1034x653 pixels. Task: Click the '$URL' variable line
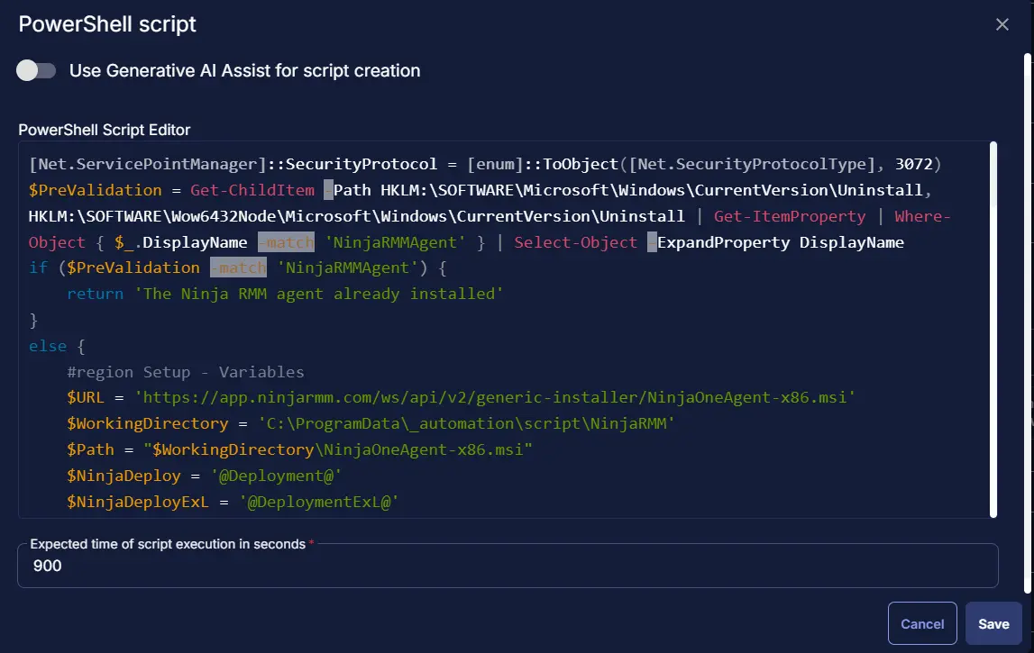(x=461, y=397)
